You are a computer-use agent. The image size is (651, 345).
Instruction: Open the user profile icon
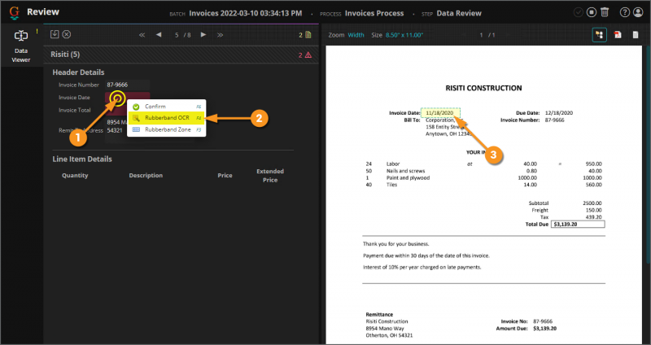coord(638,12)
